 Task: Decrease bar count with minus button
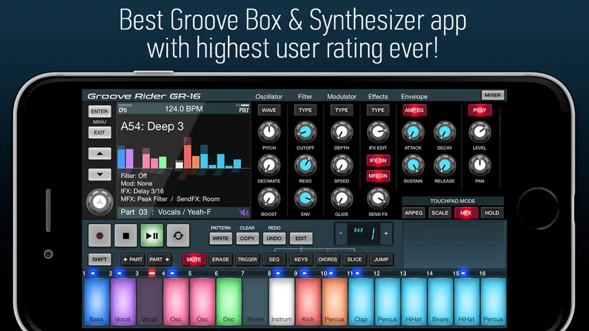[x=341, y=233]
